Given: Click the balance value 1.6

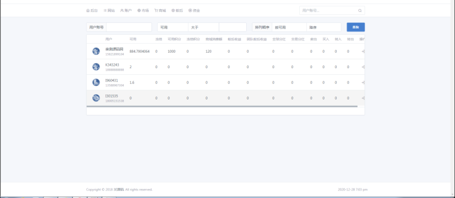Looking at the screenshot, I should [132, 83].
